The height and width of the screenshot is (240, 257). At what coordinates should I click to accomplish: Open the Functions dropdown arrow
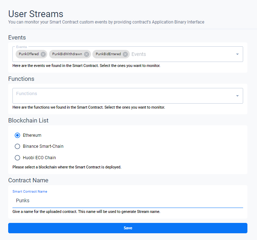pos(237,96)
